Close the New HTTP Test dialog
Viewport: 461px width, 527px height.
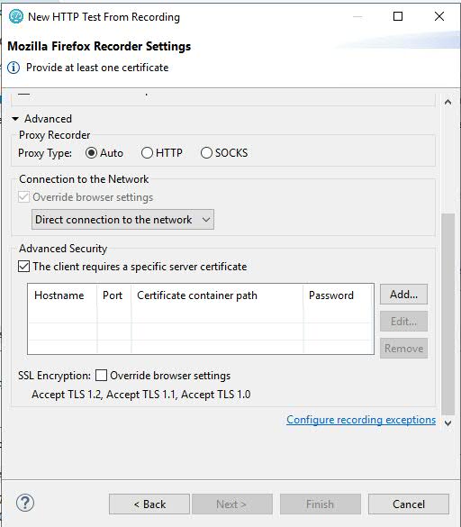(x=439, y=16)
